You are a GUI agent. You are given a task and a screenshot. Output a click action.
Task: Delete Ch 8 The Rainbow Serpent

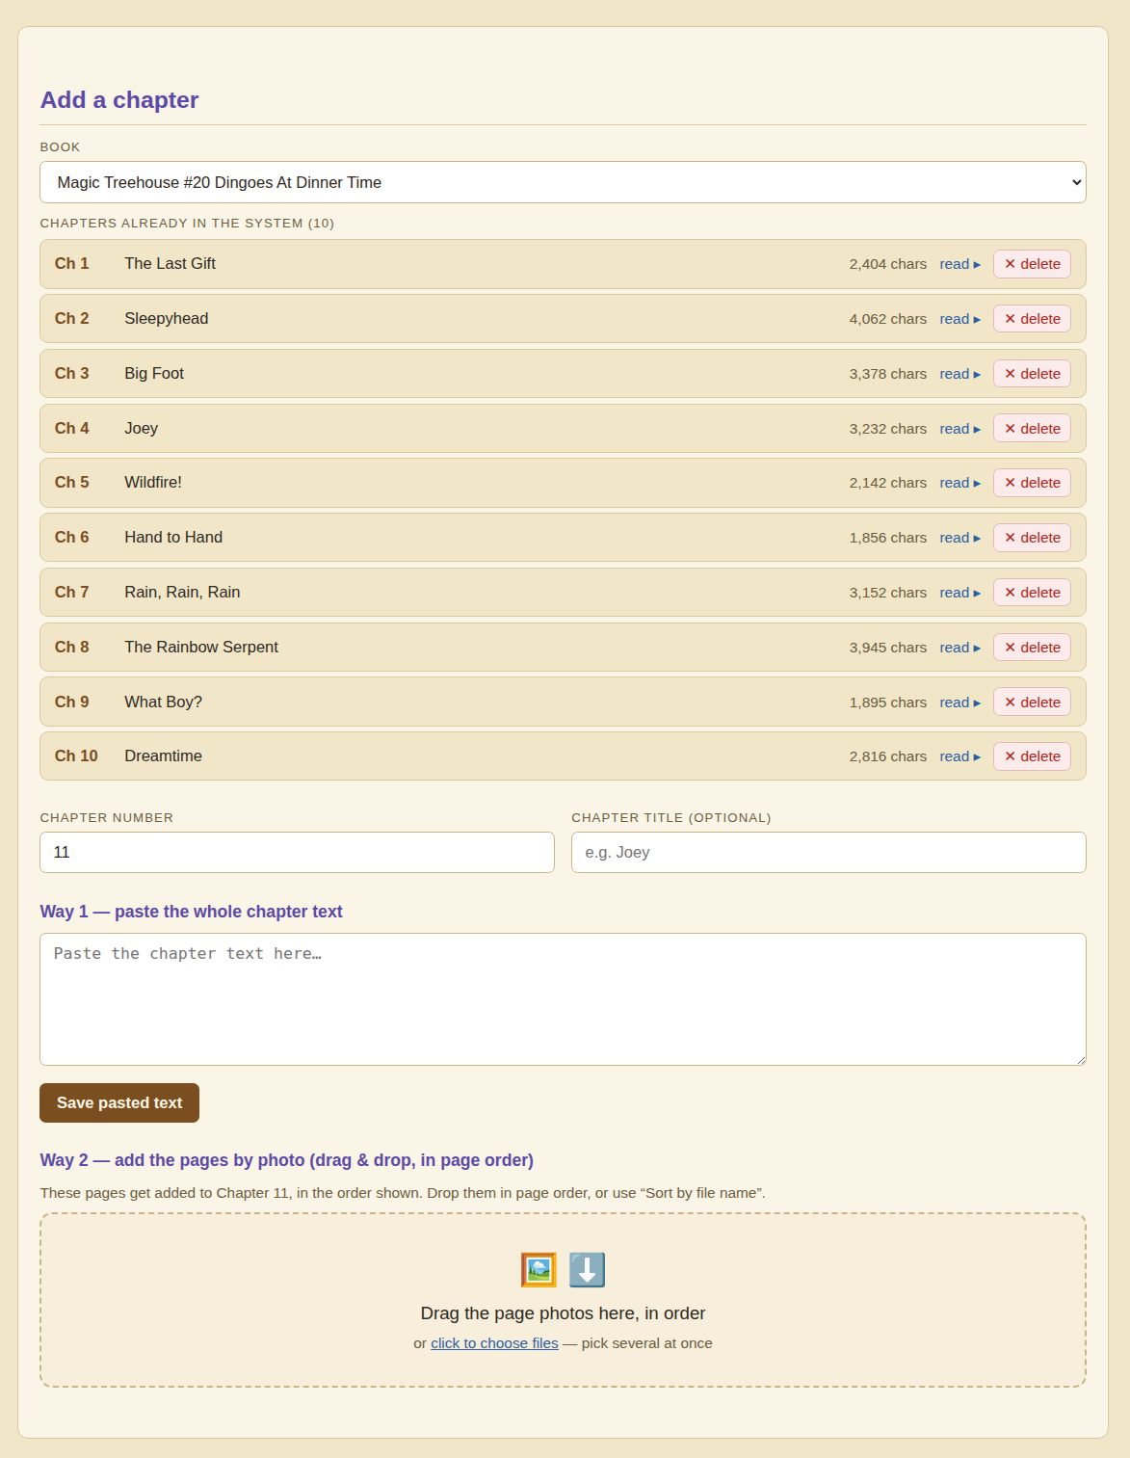click(1032, 648)
